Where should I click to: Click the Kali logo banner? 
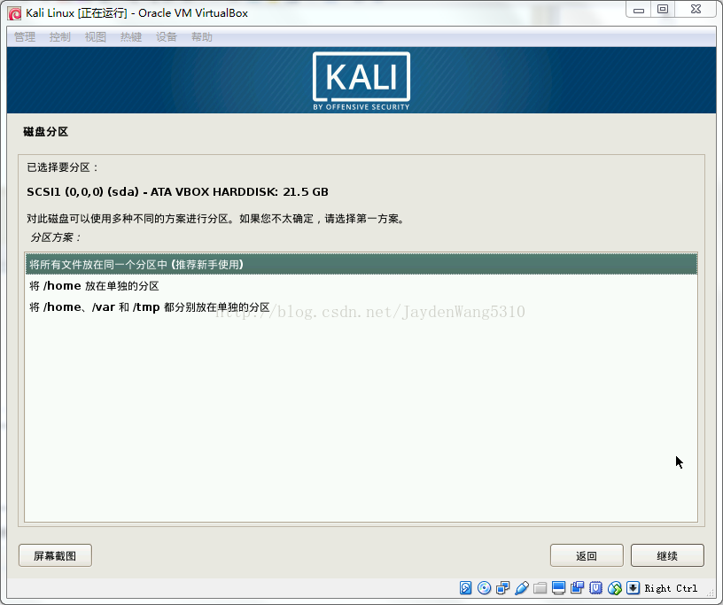tap(361, 81)
